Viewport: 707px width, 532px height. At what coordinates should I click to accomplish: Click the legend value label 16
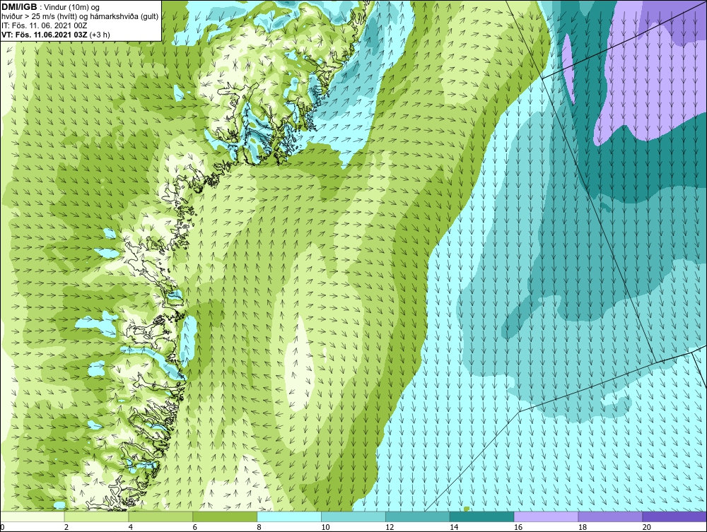[x=518, y=527]
